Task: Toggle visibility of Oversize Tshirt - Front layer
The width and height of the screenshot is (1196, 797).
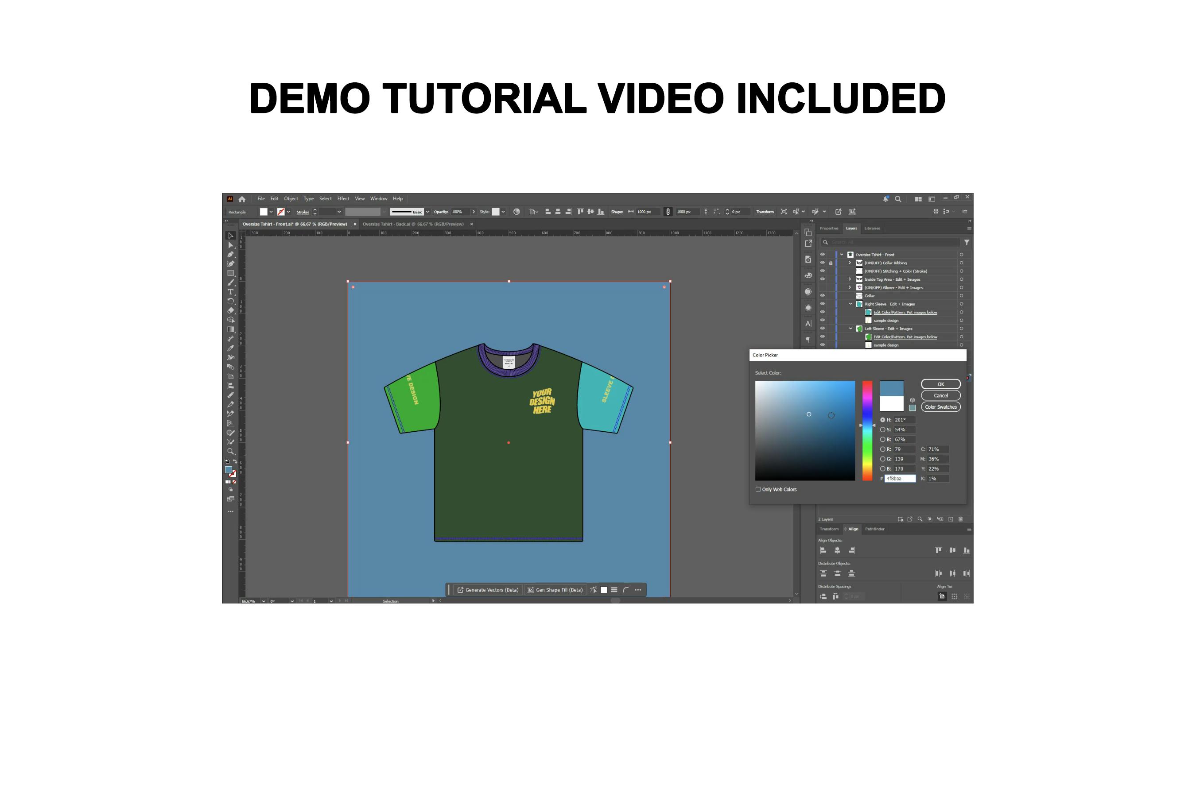Action: click(822, 255)
